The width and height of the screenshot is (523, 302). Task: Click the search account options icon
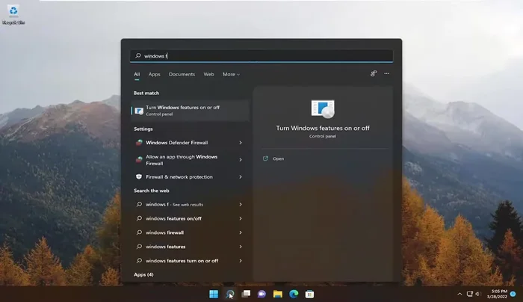pyautogui.click(x=374, y=73)
